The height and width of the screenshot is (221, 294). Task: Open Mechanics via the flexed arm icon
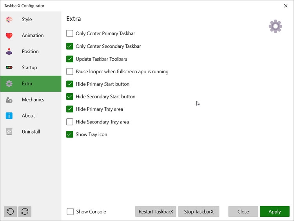(9, 100)
